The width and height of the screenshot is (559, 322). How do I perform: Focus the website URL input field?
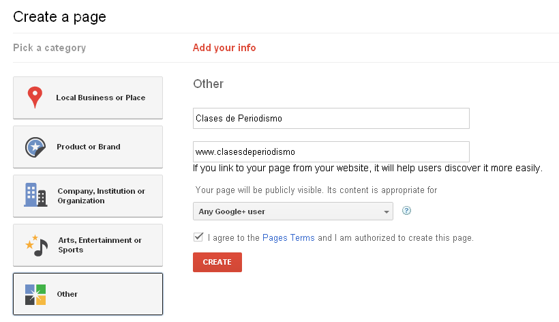331,151
